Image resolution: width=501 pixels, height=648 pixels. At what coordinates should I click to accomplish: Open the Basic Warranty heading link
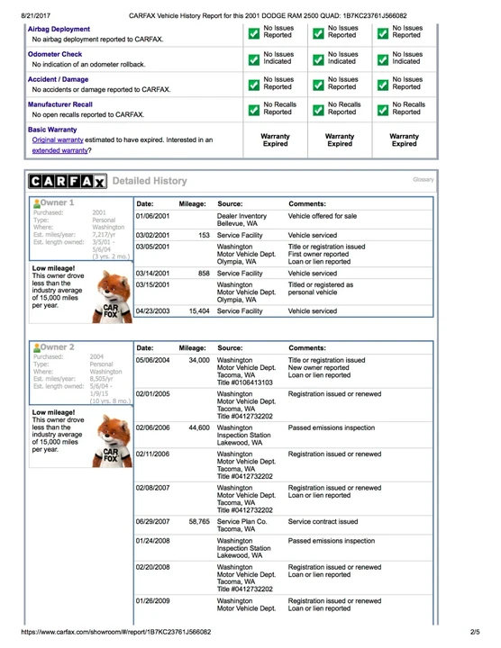pyautogui.click(x=52, y=130)
